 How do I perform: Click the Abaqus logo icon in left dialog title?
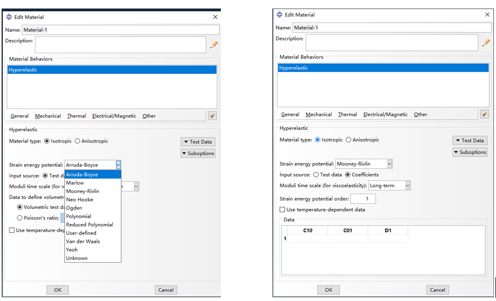click(9, 17)
